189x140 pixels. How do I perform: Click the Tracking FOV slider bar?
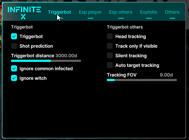point(142,80)
